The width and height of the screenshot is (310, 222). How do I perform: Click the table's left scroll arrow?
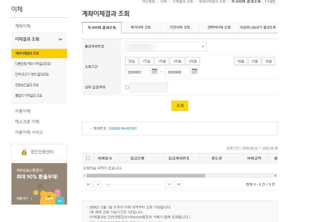(x=84, y=176)
